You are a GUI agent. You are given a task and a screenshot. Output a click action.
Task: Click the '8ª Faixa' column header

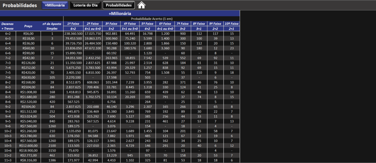click(x=199, y=24)
